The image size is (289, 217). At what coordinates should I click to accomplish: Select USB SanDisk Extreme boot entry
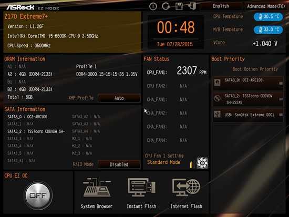248,115
